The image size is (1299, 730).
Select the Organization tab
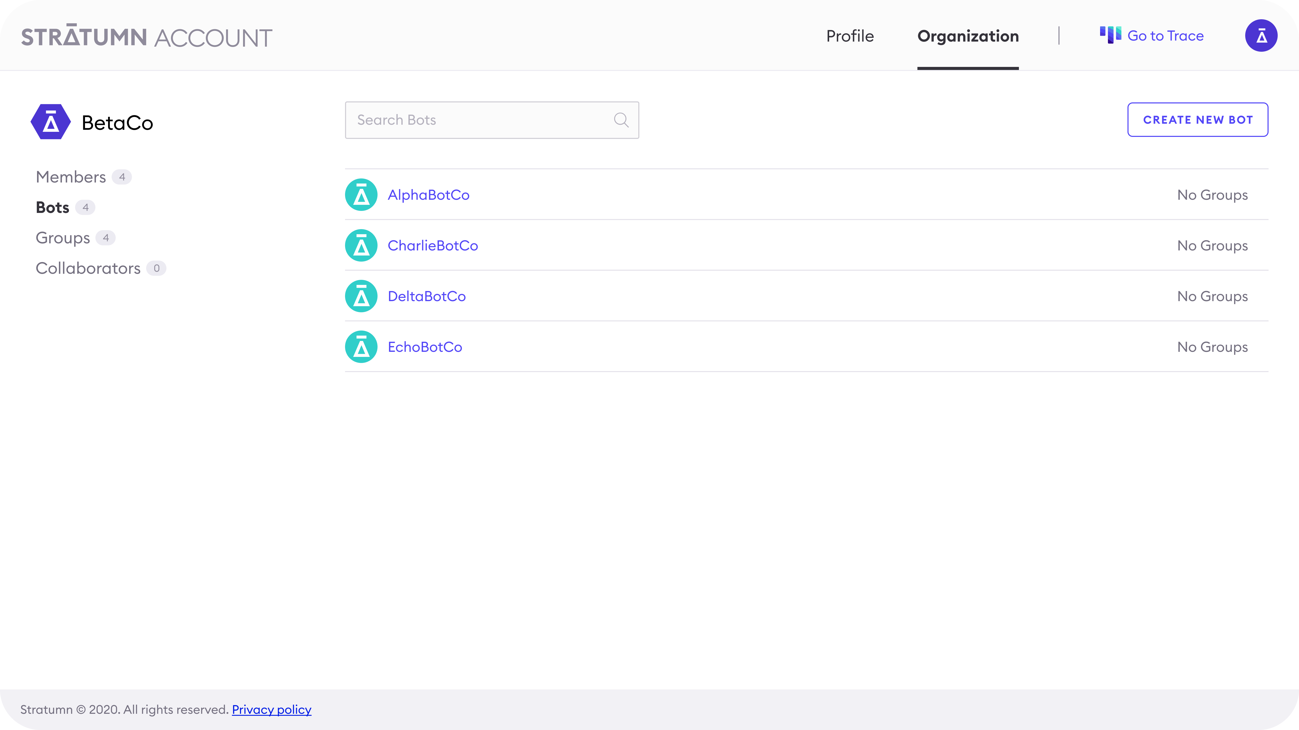968,36
